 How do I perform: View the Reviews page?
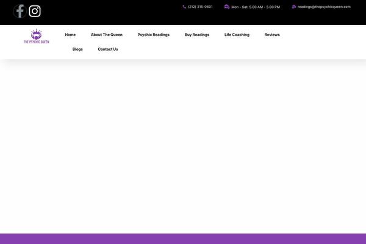272,35
